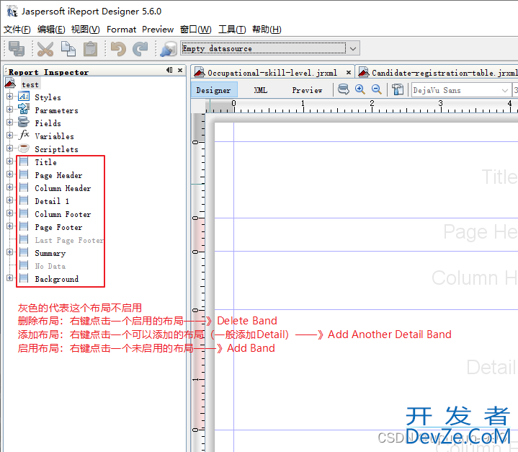Screen dimensions: 518x452
Task: Click the Save All toolbar icon
Action: click(x=17, y=48)
